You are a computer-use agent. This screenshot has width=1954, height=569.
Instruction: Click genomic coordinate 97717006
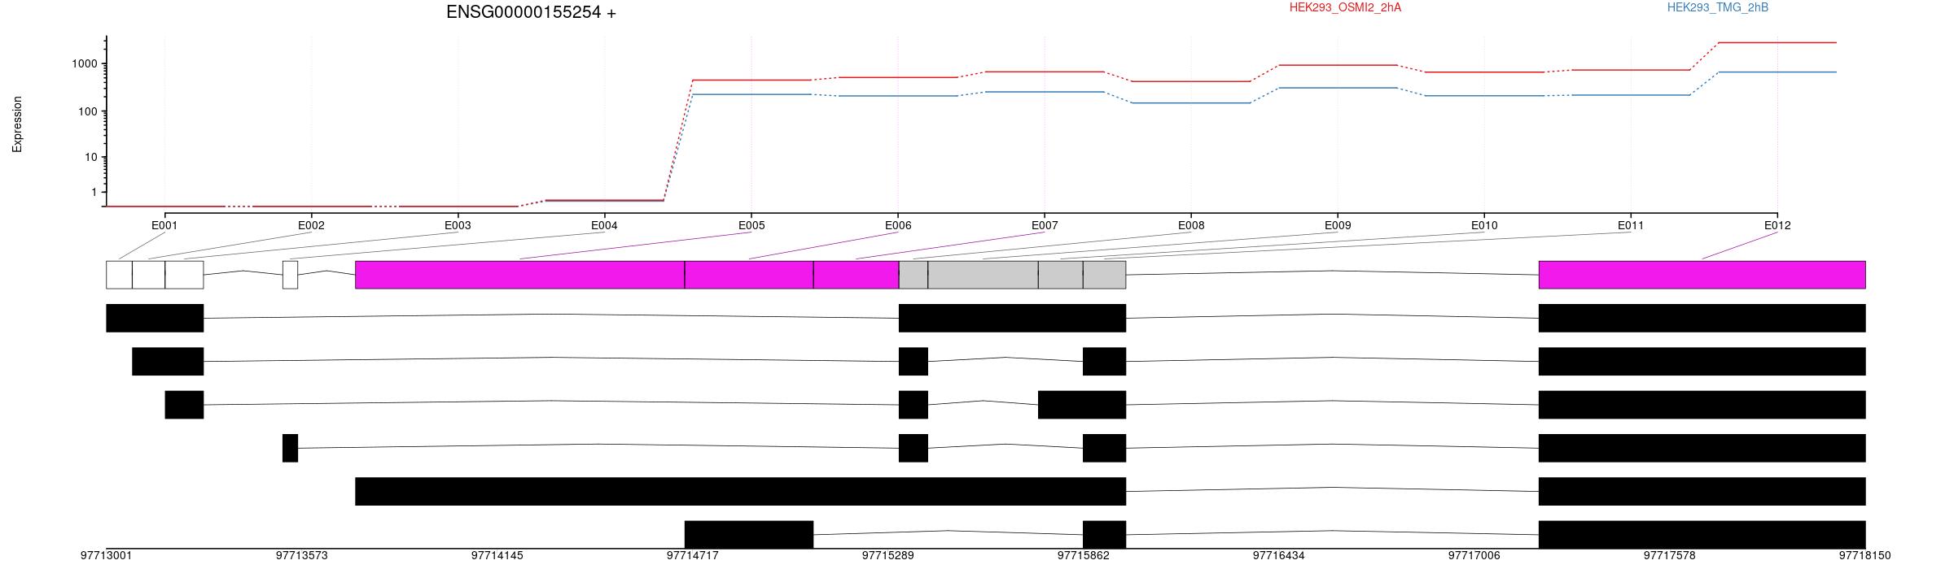[1474, 556]
